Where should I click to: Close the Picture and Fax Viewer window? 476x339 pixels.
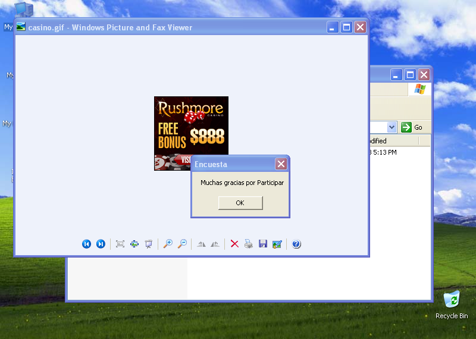(x=361, y=27)
